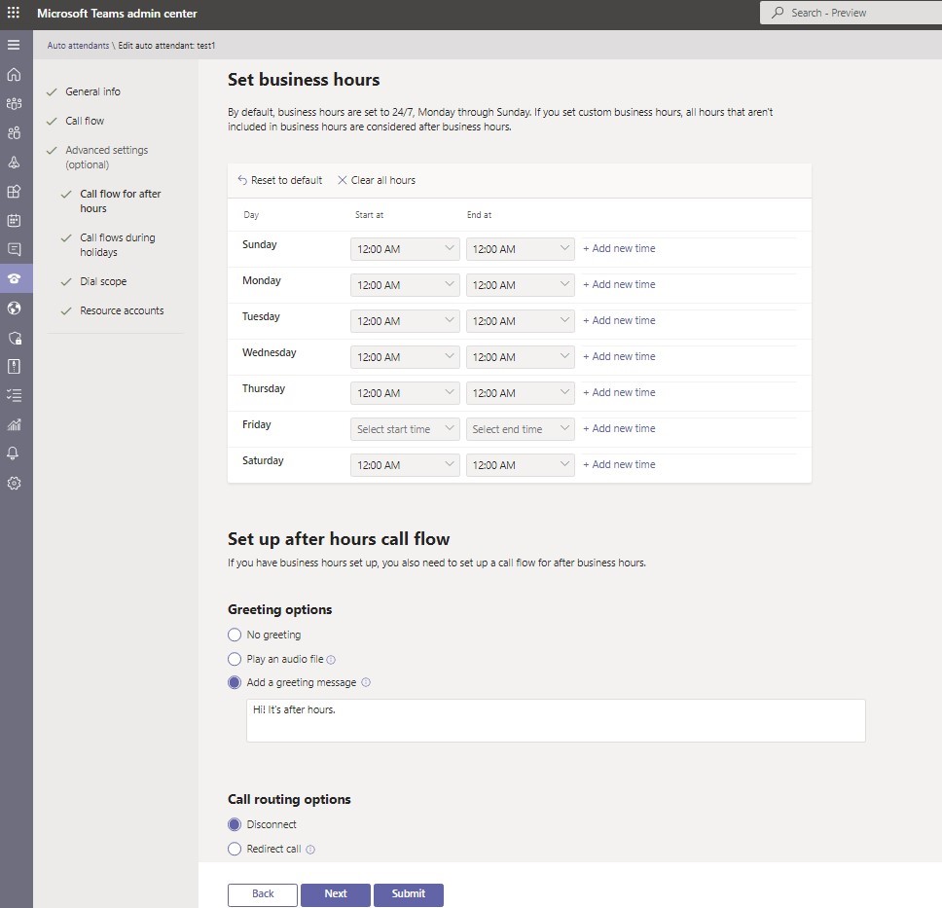
Task: Edit the after hours greeting message text
Action: 555,718
